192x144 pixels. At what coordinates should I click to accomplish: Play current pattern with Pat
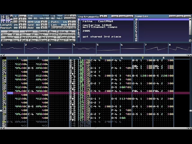[x=24, y=40]
